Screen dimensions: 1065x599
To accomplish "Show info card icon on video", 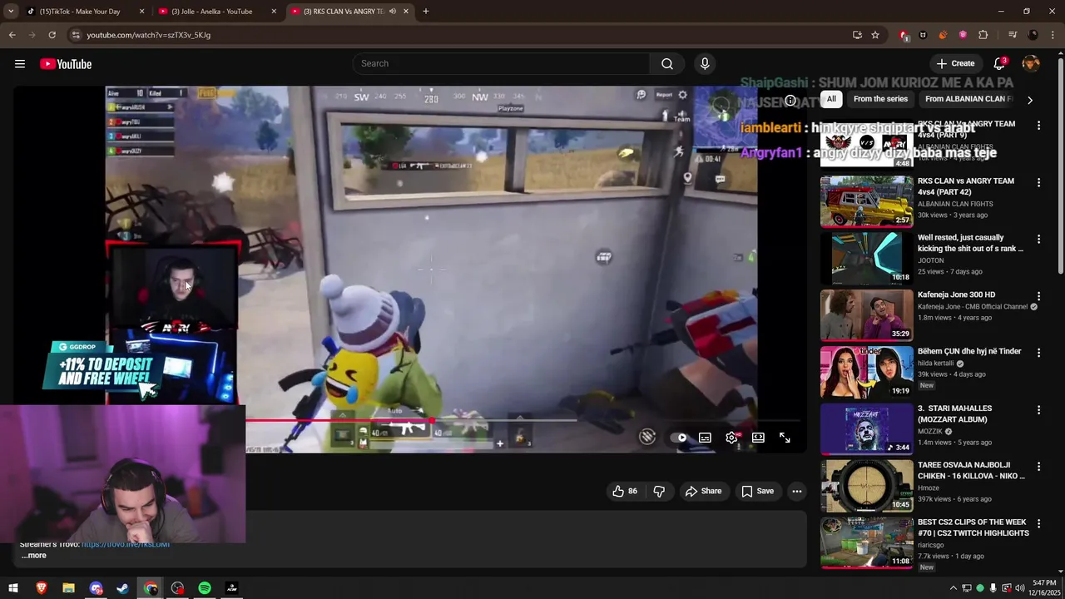I will click(x=790, y=101).
